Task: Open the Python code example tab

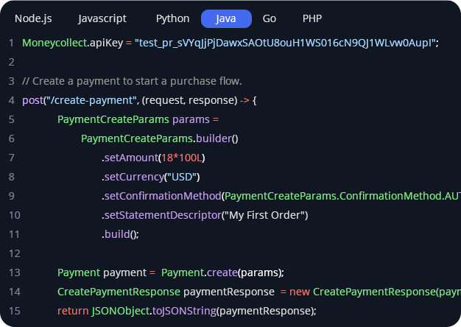Action: pos(173,18)
